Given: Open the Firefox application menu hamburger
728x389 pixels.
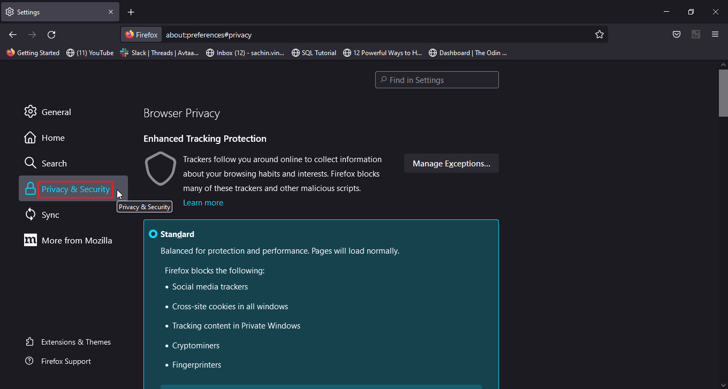Looking at the screenshot, I should click(x=715, y=35).
